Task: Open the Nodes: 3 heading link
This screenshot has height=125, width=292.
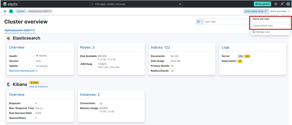Action: [87, 47]
